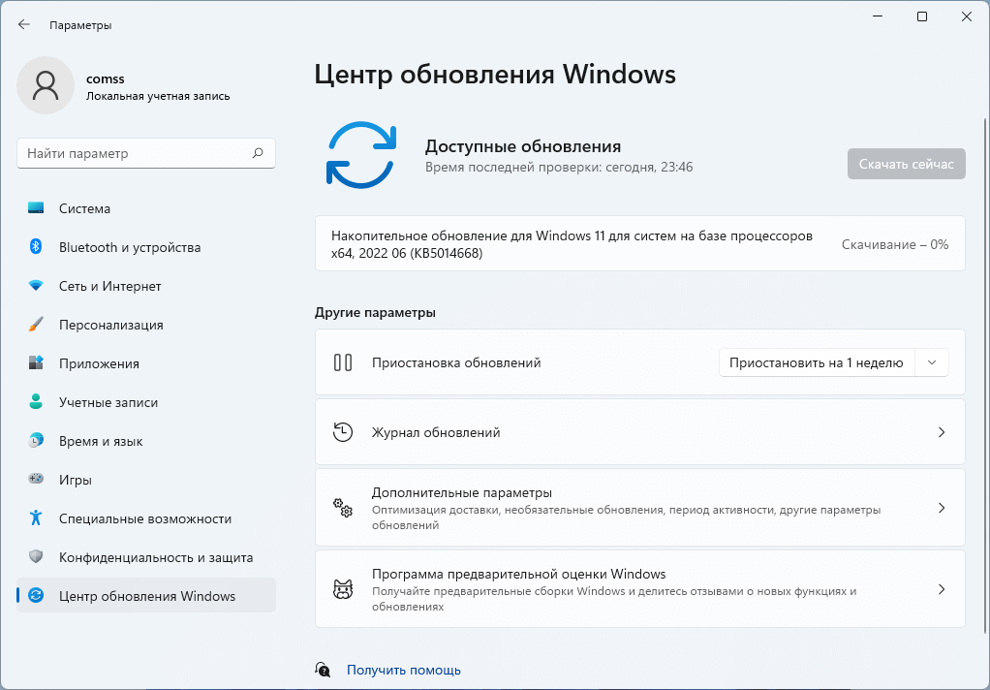The image size is (990, 690).
Task: Click the history clock icon for Журнал обновлений
Action: coord(343,432)
